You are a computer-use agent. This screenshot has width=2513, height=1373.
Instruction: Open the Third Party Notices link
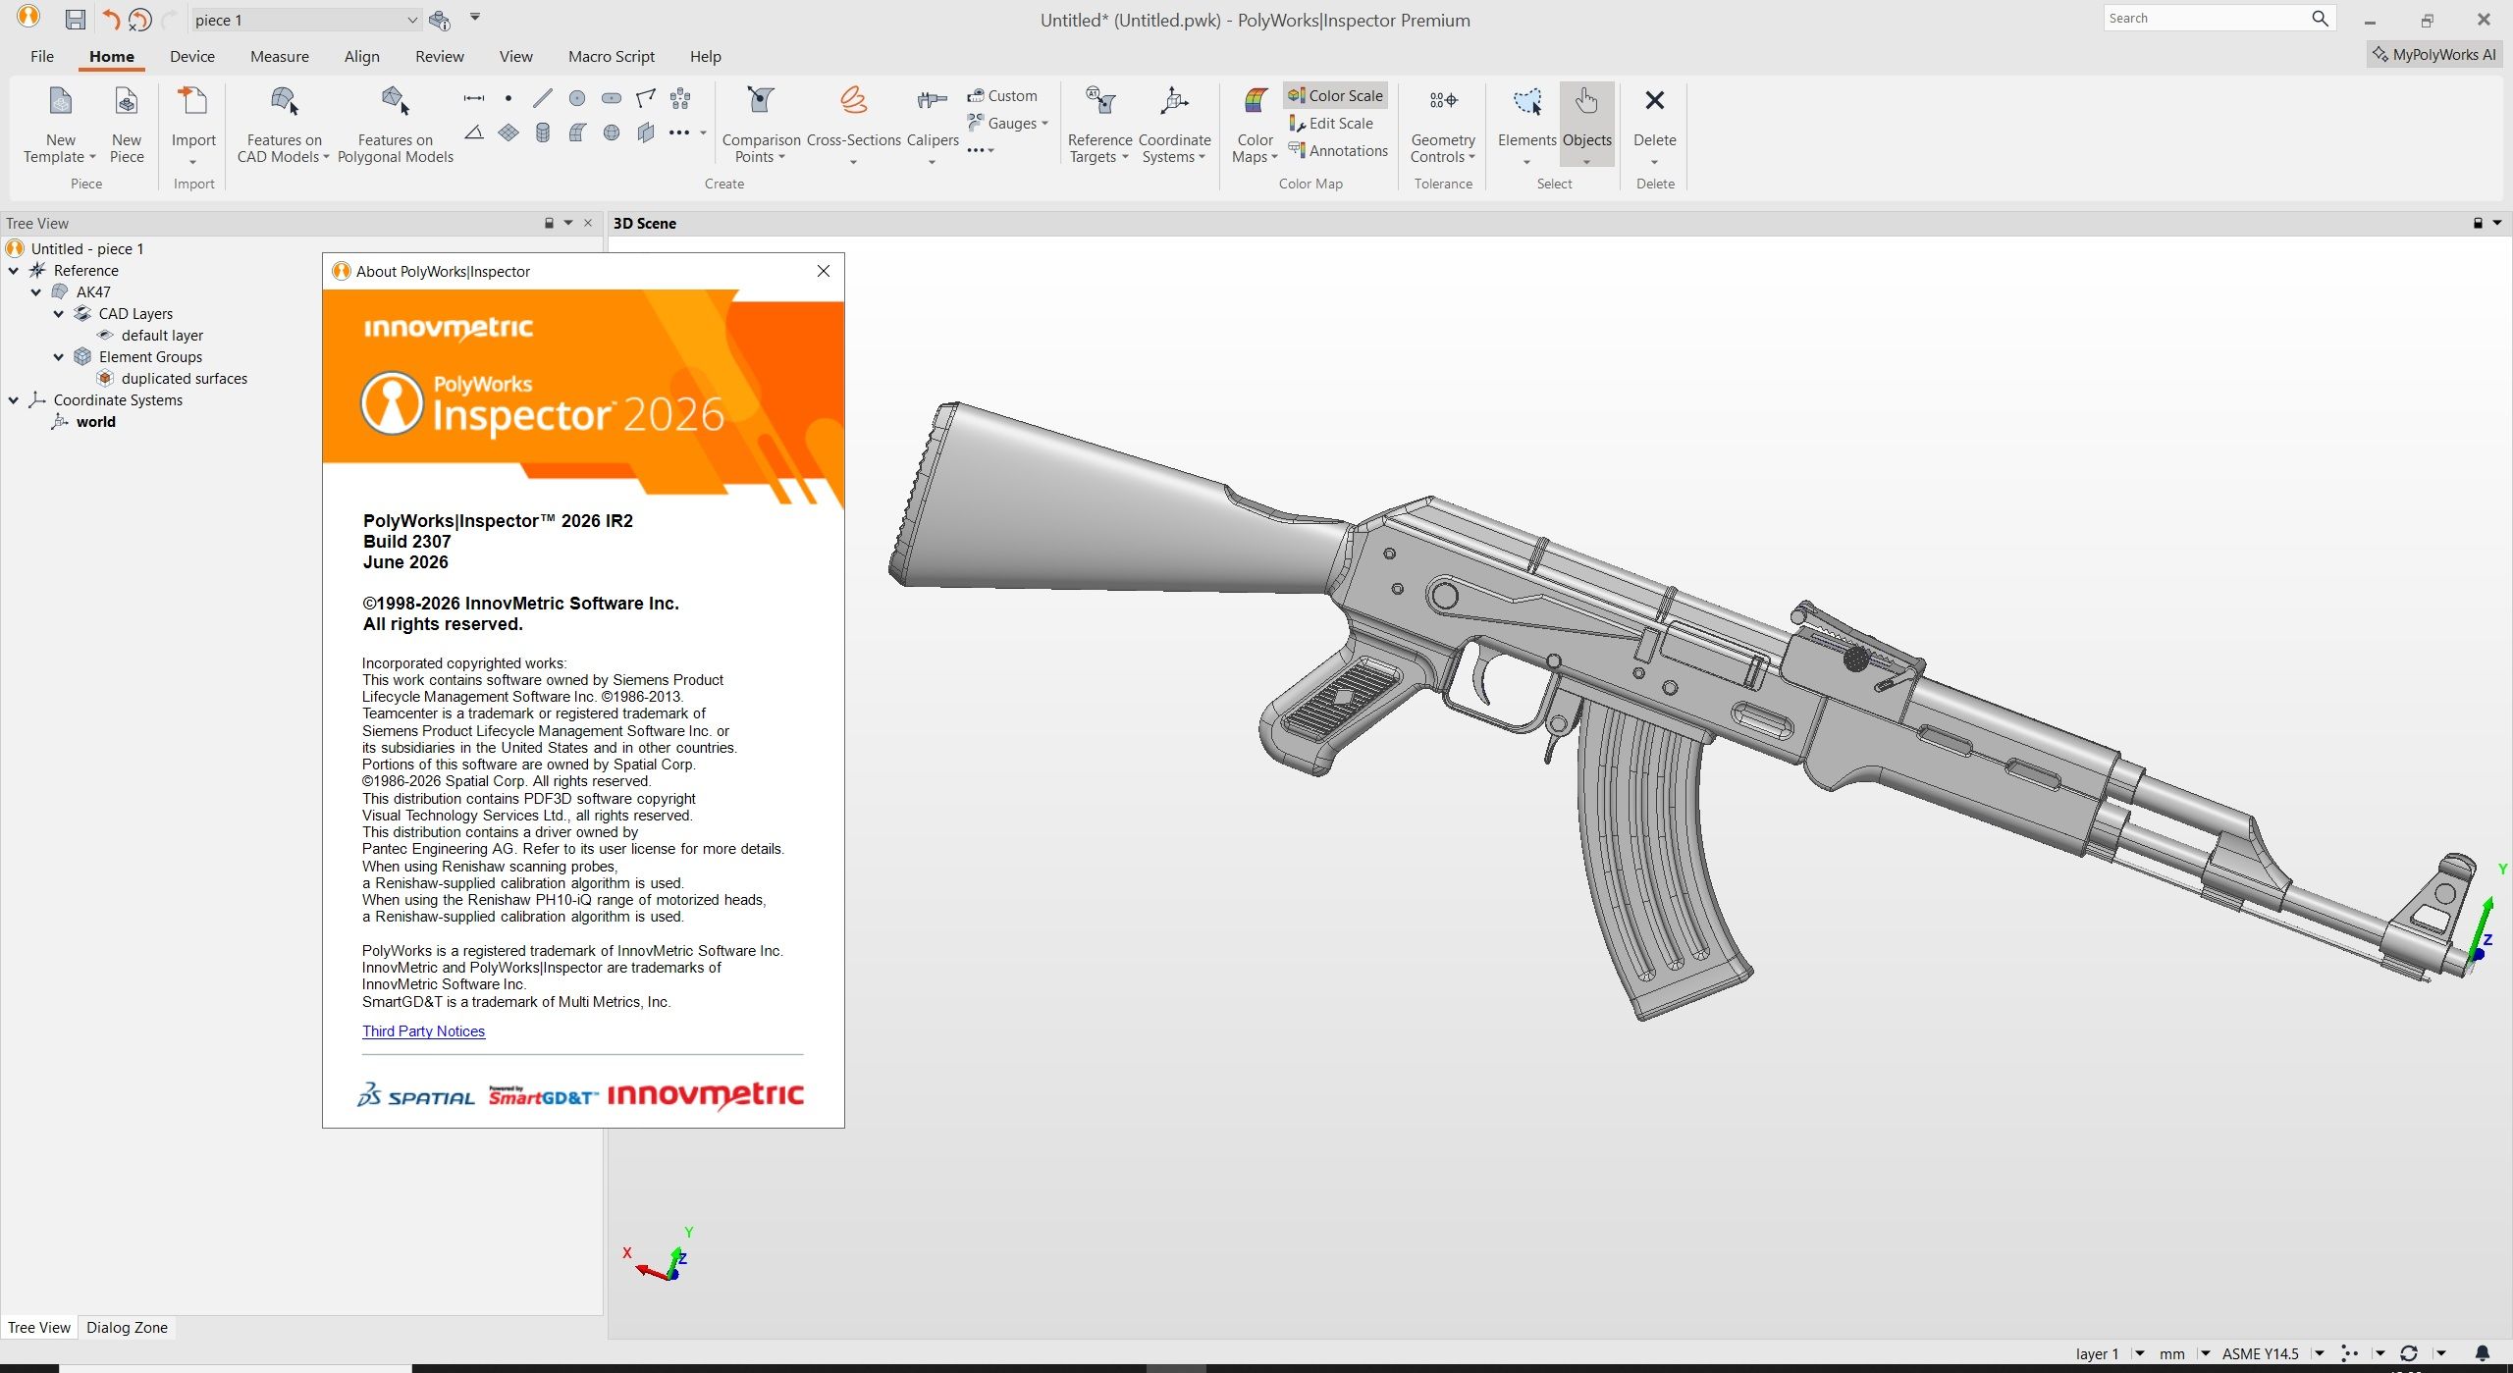(x=423, y=1031)
